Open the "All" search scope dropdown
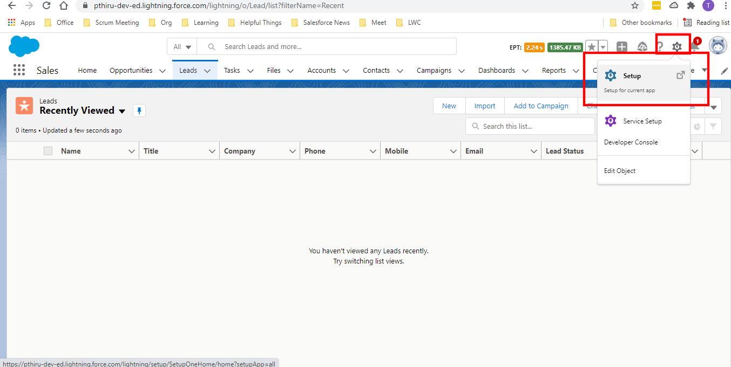 pos(181,46)
